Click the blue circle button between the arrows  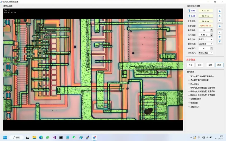(x=219, y=26)
